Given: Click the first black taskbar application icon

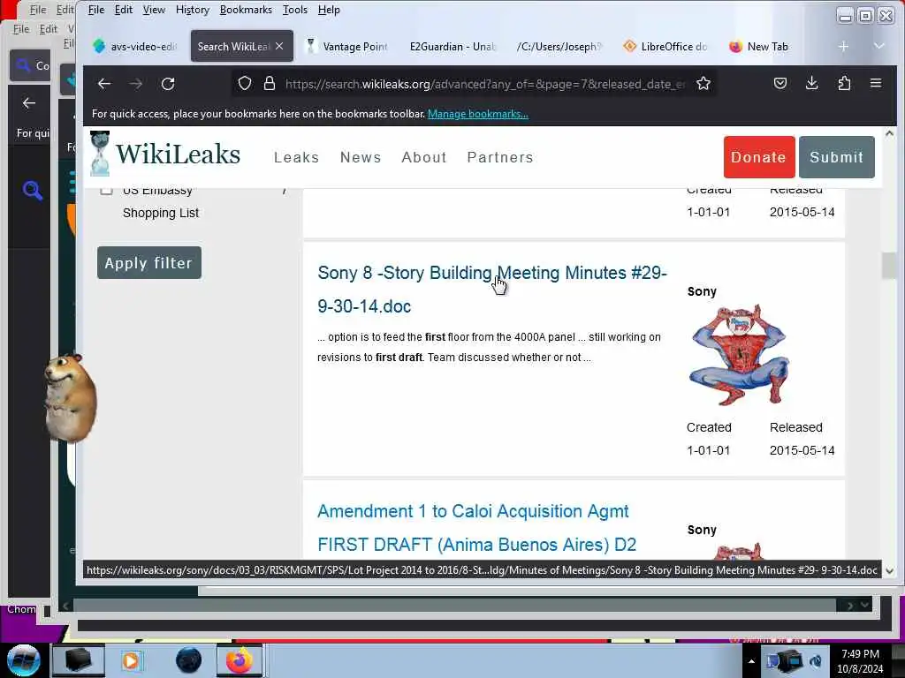Looking at the screenshot, I should point(78,660).
